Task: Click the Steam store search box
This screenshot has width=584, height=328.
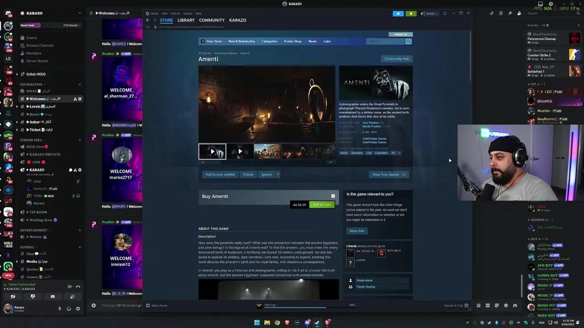Action: (x=386, y=41)
